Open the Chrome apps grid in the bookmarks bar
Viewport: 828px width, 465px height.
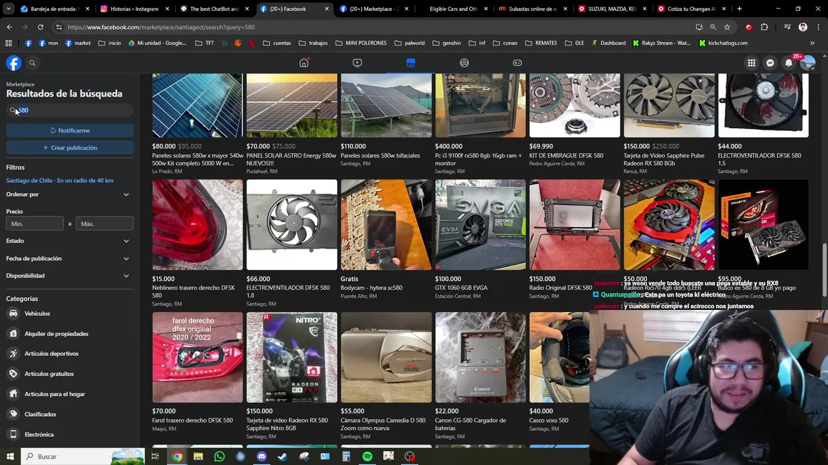tap(8, 43)
